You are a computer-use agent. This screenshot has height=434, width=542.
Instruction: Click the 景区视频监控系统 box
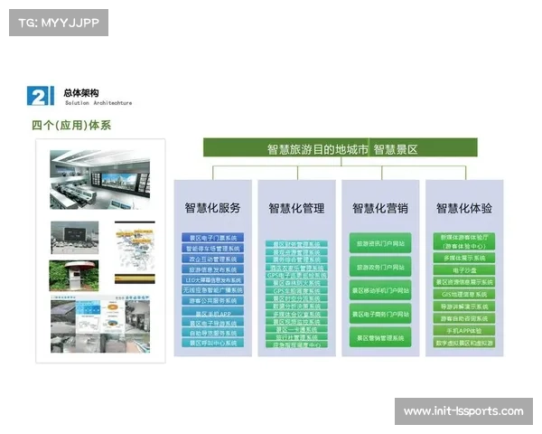296,322
